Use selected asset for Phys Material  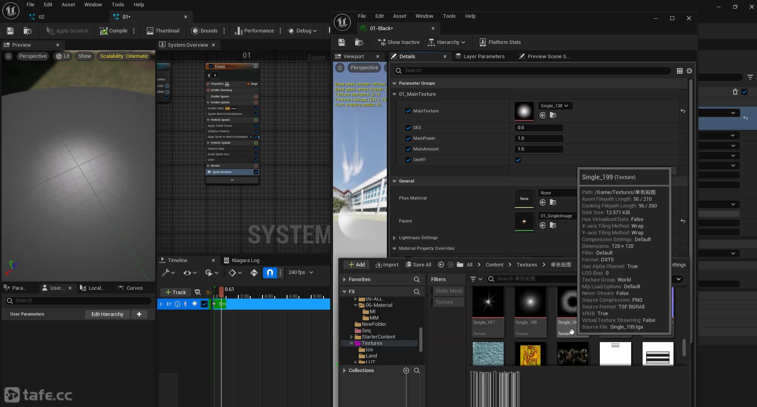[x=543, y=203]
